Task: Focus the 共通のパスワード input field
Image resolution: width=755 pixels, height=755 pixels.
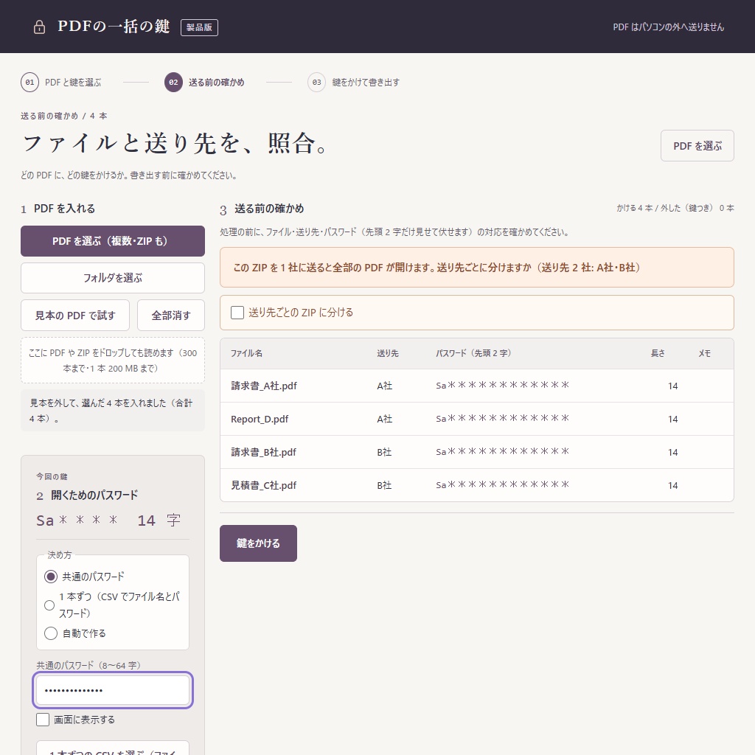Action: pyautogui.click(x=113, y=690)
